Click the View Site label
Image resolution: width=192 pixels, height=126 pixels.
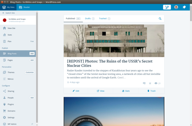click(12, 28)
